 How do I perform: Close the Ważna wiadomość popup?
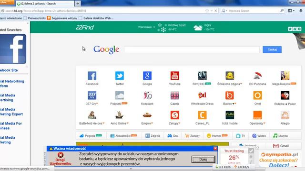tap(215, 149)
